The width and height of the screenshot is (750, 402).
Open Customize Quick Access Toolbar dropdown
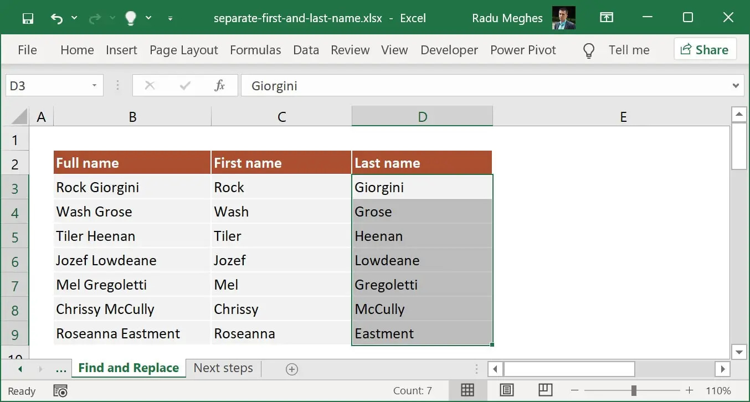pyautogui.click(x=170, y=18)
